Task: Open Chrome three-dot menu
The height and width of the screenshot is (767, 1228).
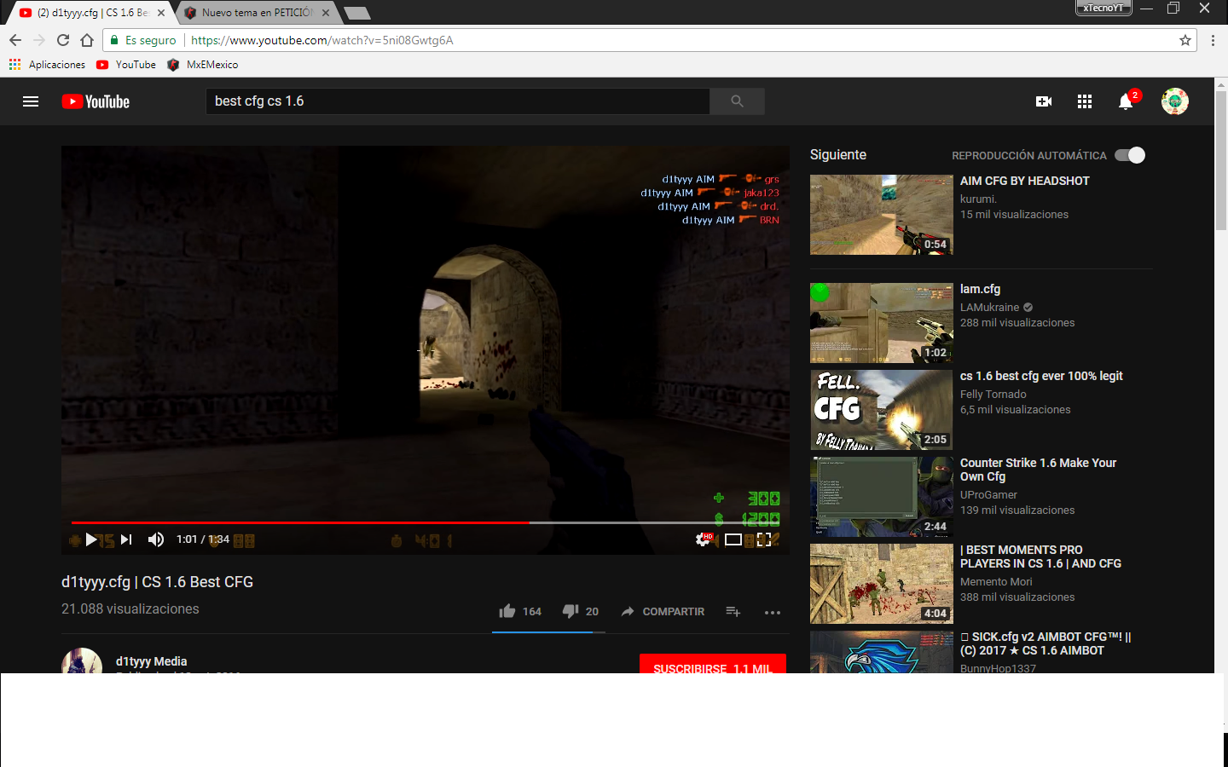Action: coord(1213,40)
